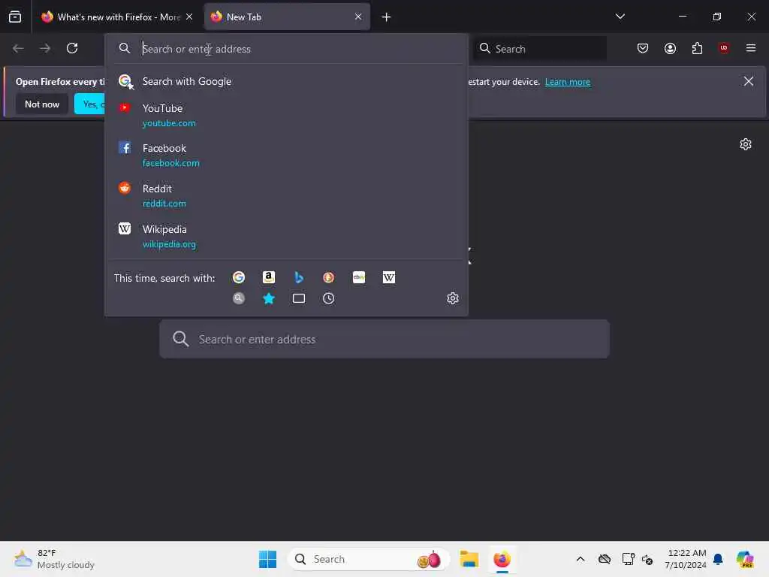This screenshot has width=769, height=577.
Task: Close the New Tab tab
Action: pyautogui.click(x=358, y=17)
